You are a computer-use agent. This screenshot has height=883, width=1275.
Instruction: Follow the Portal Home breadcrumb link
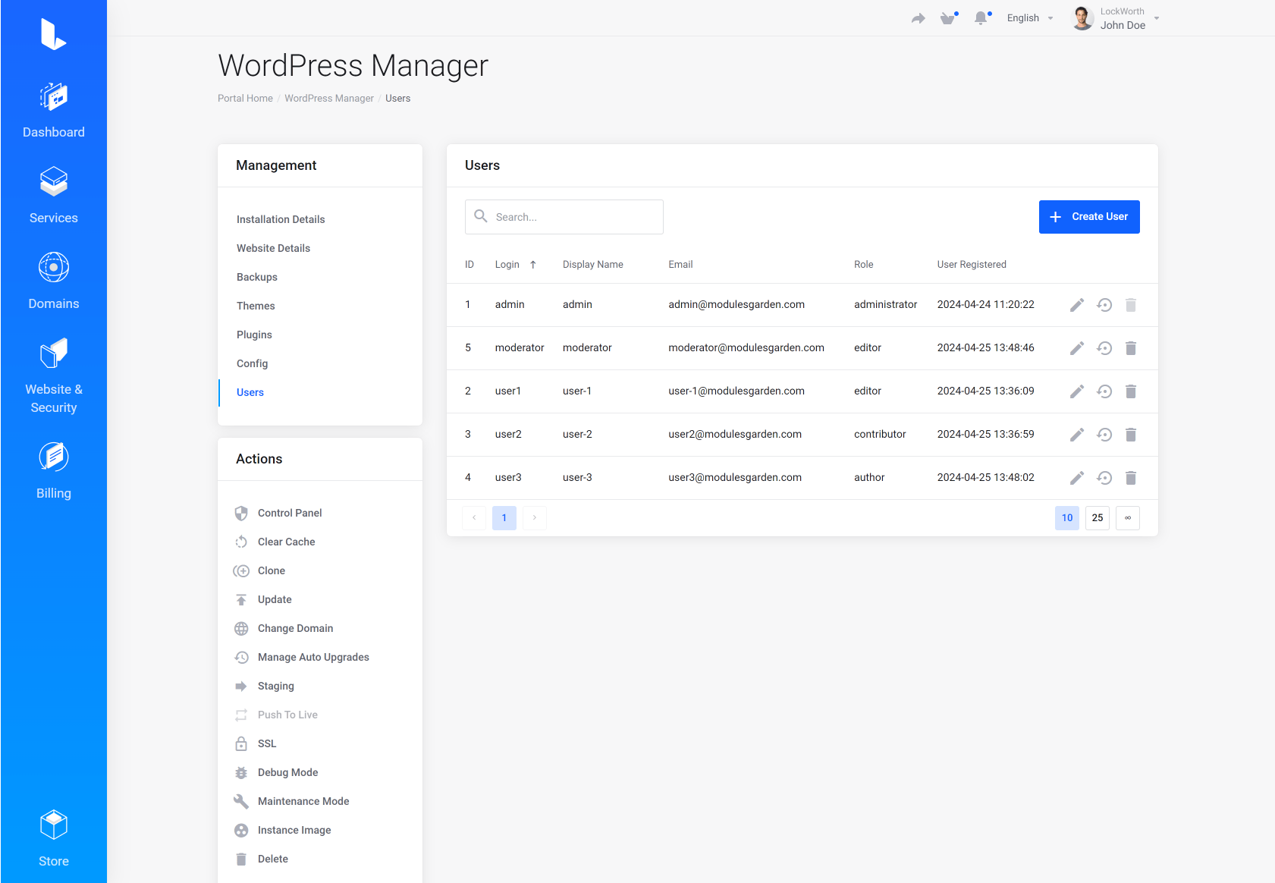pos(245,99)
